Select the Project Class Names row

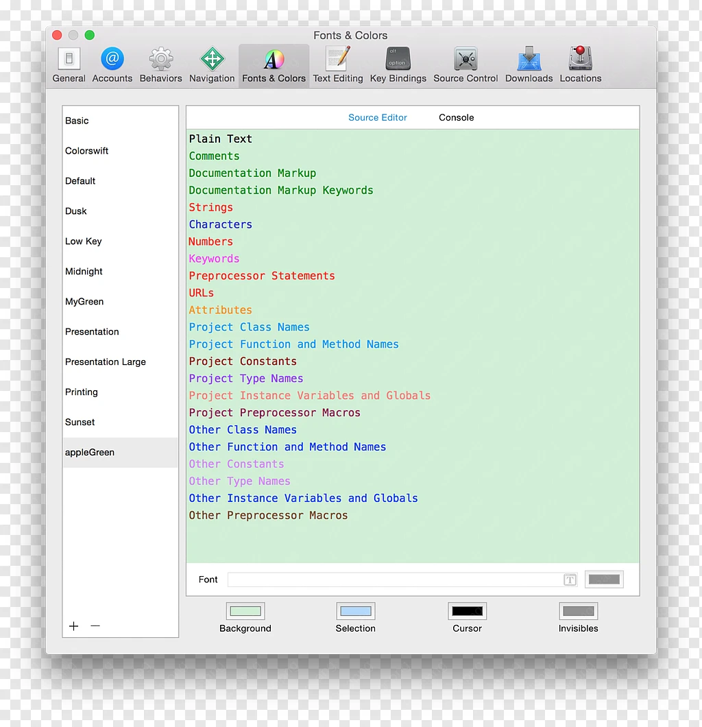click(x=413, y=327)
